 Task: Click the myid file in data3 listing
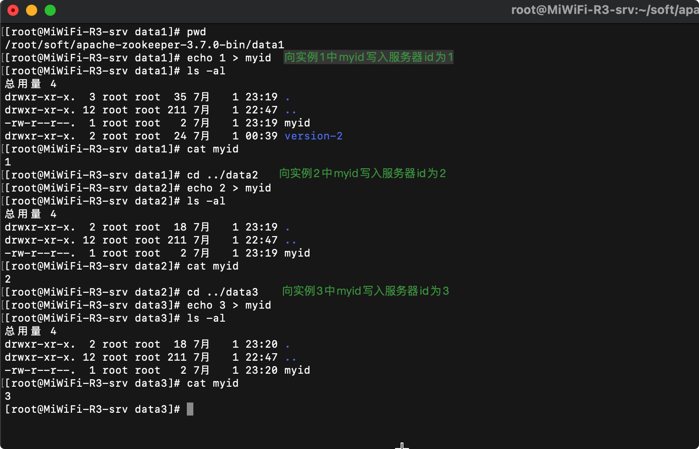click(x=297, y=370)
